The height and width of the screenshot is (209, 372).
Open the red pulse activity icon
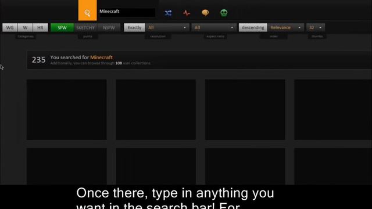click(187, 13)
